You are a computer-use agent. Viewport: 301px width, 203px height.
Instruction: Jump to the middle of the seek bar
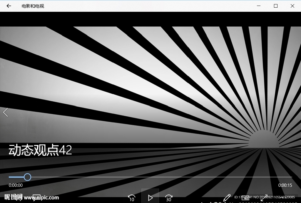150,177
